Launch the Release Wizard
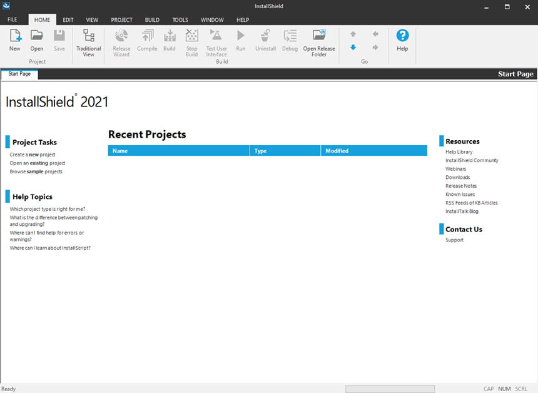The width and height of the screenshot is (538, 393). coord(121,43)
